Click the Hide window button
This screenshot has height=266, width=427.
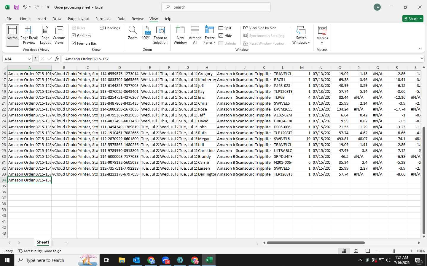pyautogui.click(x=225, y=35)
